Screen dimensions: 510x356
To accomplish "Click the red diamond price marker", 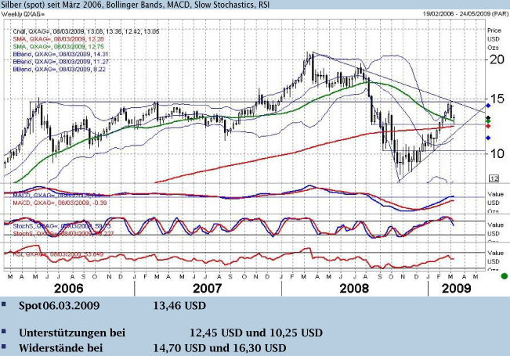I will point(489,125).
